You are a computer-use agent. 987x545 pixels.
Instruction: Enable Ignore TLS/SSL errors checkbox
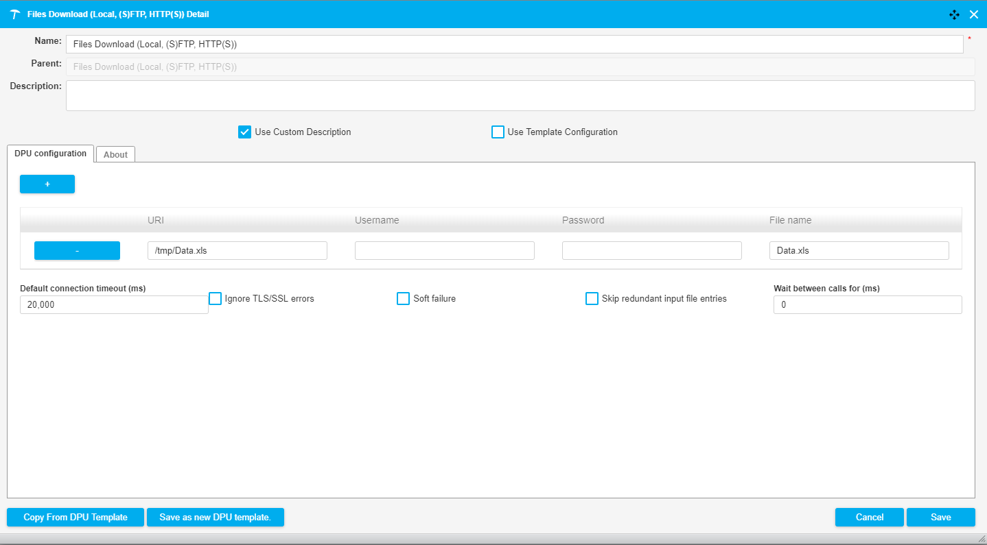[216, 299]
